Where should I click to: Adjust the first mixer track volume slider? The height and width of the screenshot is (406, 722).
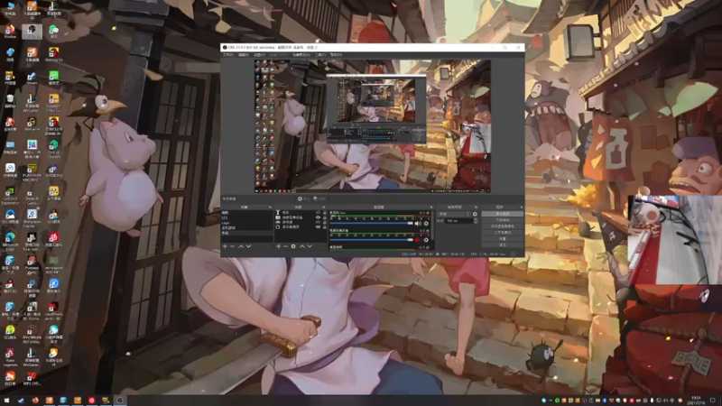(372, 223)
